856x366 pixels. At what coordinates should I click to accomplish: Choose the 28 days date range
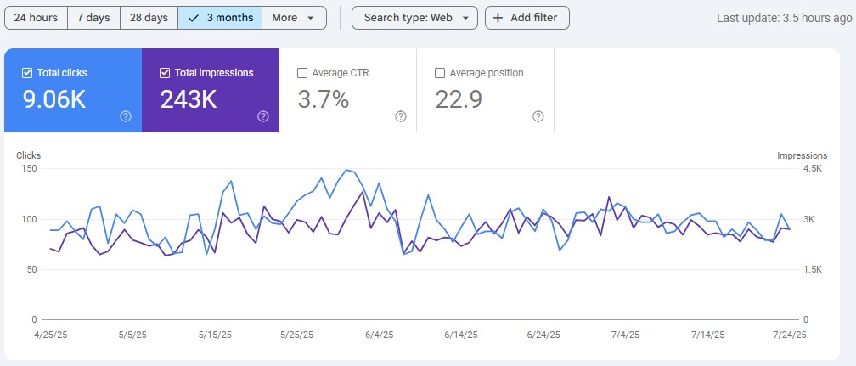point(149,18)
